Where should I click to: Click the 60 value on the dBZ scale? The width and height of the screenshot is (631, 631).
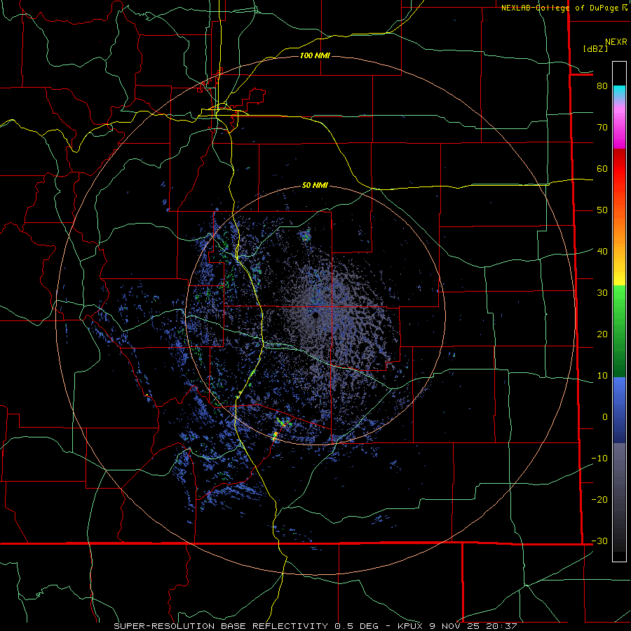point(602,169)
